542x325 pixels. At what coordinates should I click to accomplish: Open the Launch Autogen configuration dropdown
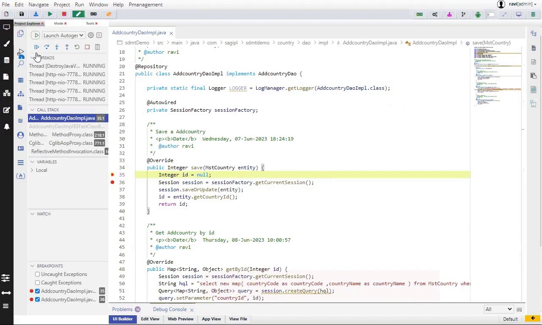coord(64,36)
